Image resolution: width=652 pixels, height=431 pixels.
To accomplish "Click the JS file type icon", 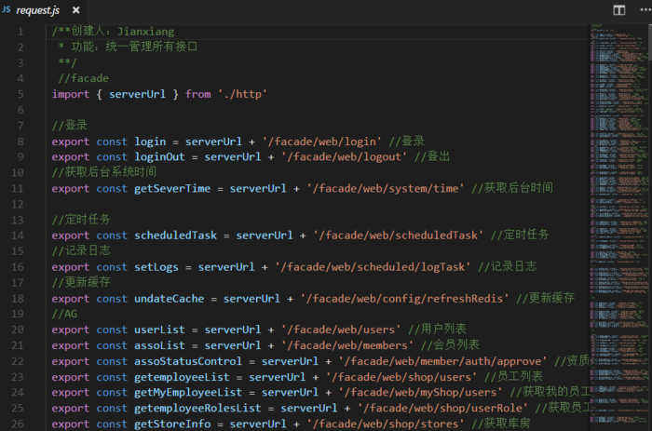I will click(x=7, y=9).
